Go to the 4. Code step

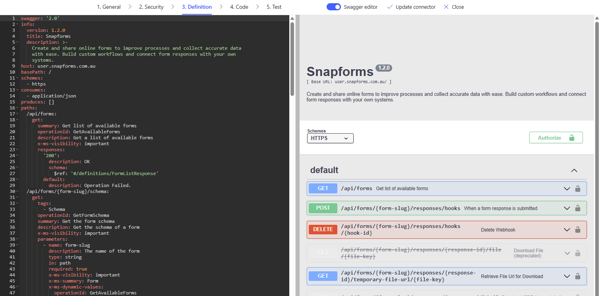(239, 7)
